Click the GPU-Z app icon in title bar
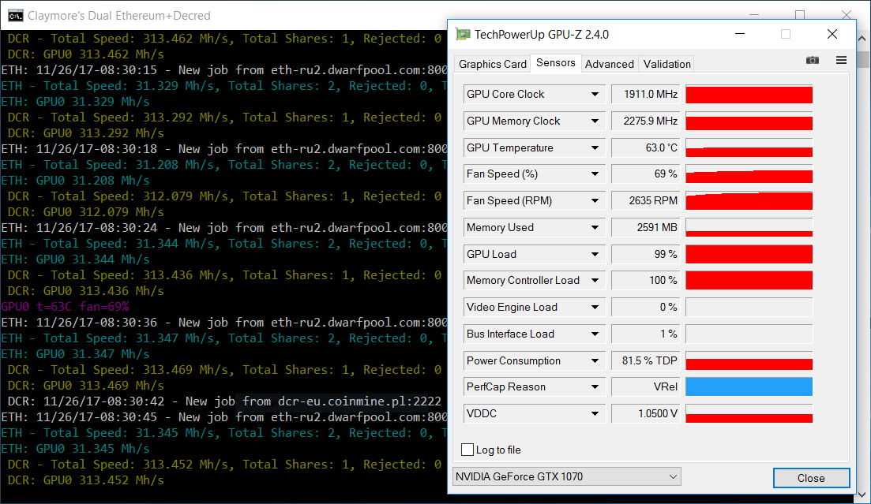871x504 pixels. [x=463, y=35]
